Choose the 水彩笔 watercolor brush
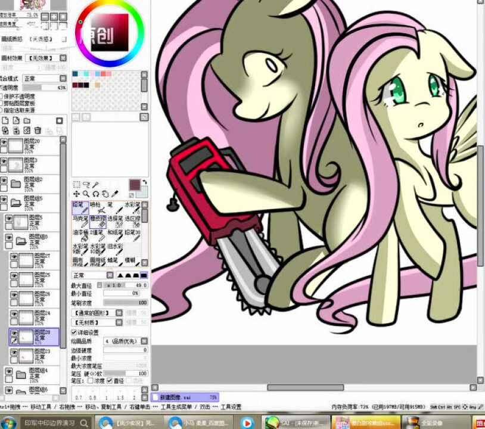This screenshot has height=429, width=485. tap(132, 208)
